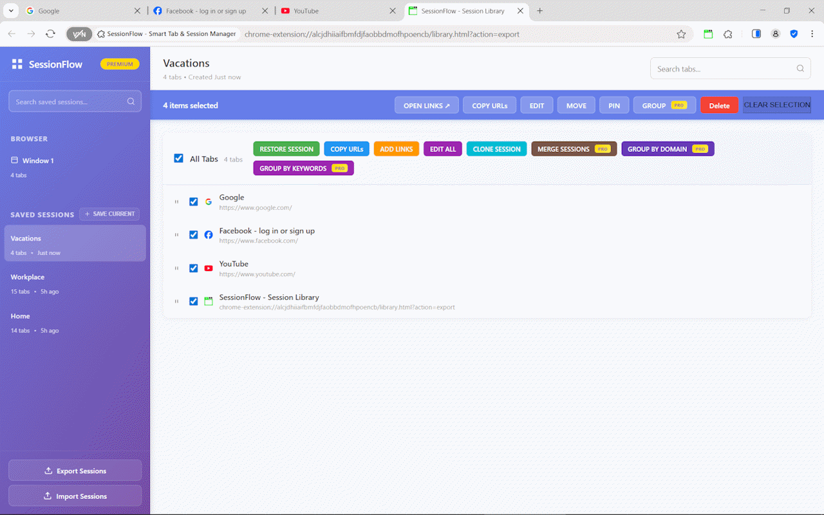Click the bookmark star in the address bar
Viewport: 824px width, 515px height.
682,34
